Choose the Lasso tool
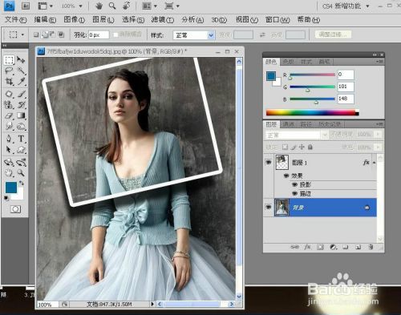Viewport: 401px width, 315px height. [x=9, y=71]
